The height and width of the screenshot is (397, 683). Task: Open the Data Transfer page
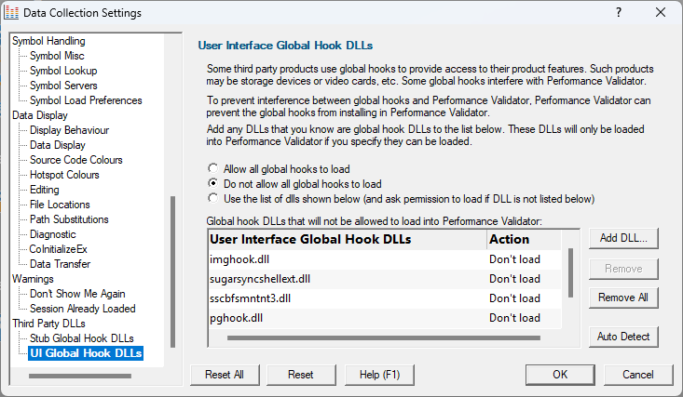pos(61,264)
